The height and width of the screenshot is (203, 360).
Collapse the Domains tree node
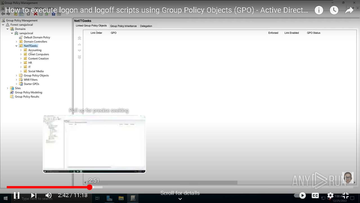point(8,29)
